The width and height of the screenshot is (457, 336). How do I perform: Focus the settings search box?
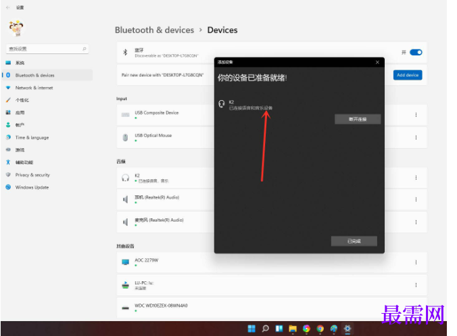point(47,49)
